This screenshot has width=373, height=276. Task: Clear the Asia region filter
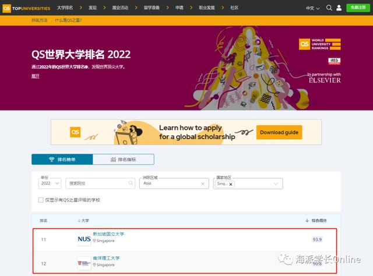click(203, 183)
